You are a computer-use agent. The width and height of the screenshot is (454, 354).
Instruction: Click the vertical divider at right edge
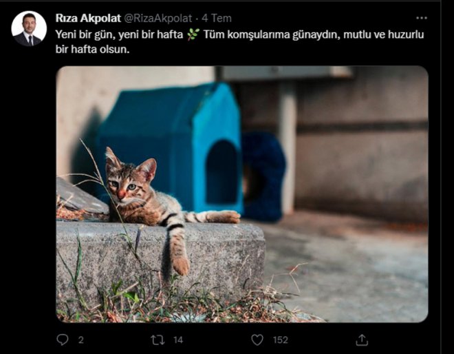coord(441,177)
